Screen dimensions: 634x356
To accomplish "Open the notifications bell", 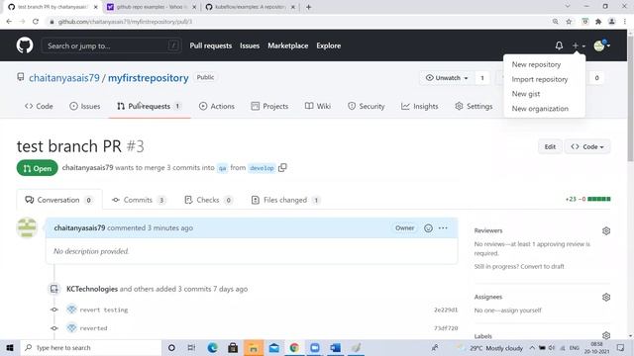I will coord(559,45).
